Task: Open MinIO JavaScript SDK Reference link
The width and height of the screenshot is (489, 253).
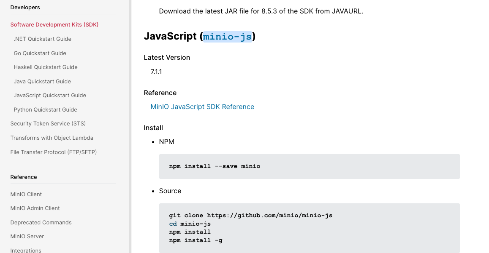Action: pyautogui.click(x=202, y=107)
